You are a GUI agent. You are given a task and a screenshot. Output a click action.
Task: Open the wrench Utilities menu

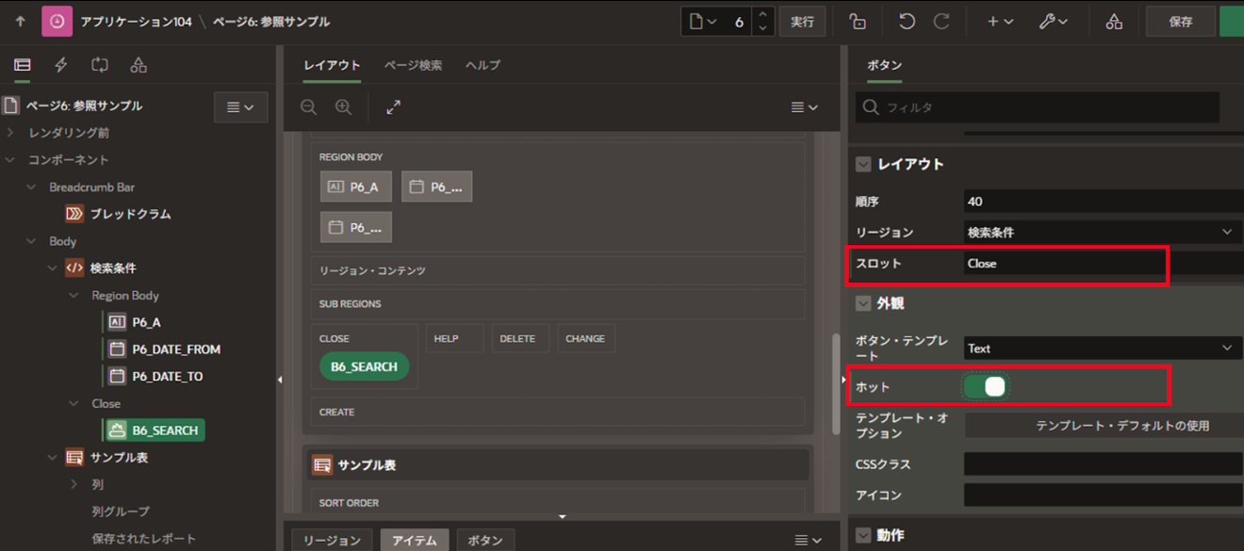(x=1053, y=22)
